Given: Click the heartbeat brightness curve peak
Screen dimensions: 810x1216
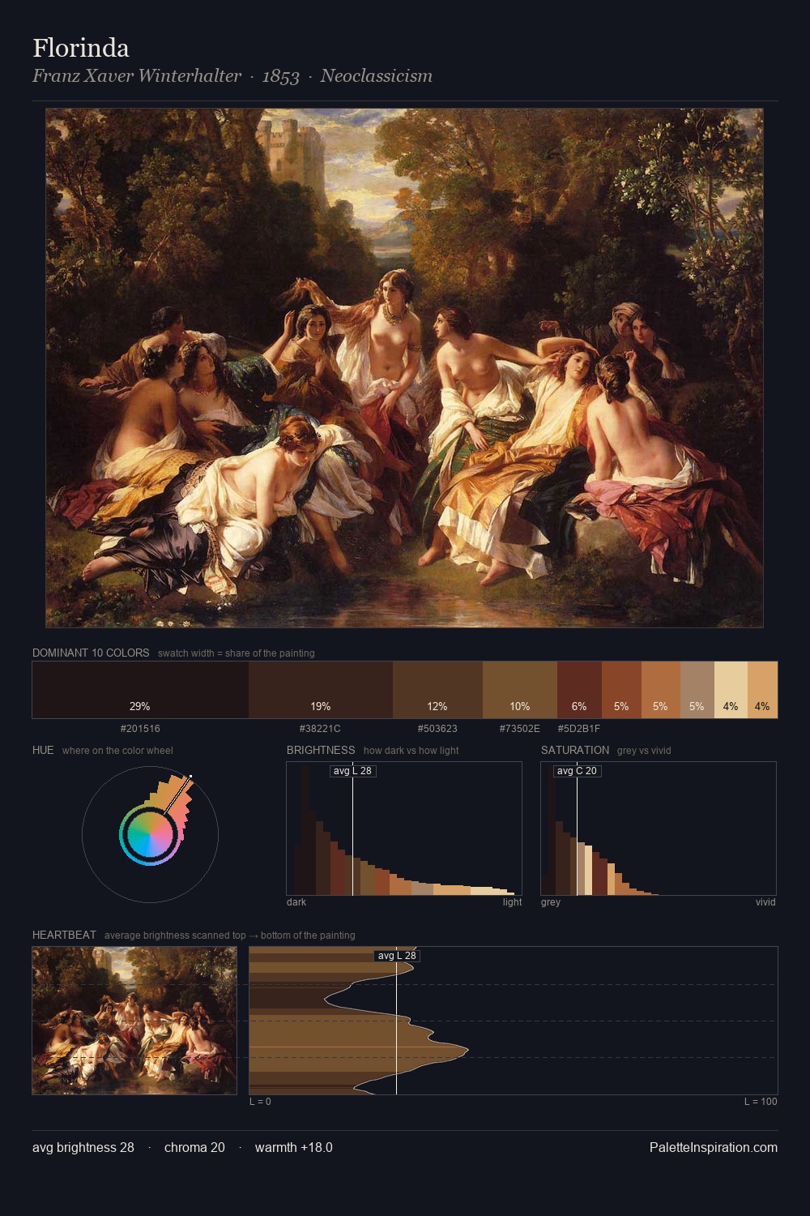Looking at the screenshot, I should tap(467, 1051).
